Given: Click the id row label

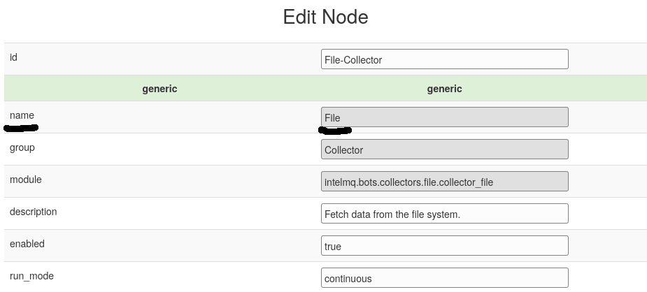Looking at the screenshot, I should (13, 57).
